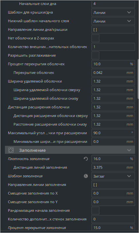Edit Ширина удаляемой оболочки сверху field
The image size is (139, 233).
click(x=113, y=90)
